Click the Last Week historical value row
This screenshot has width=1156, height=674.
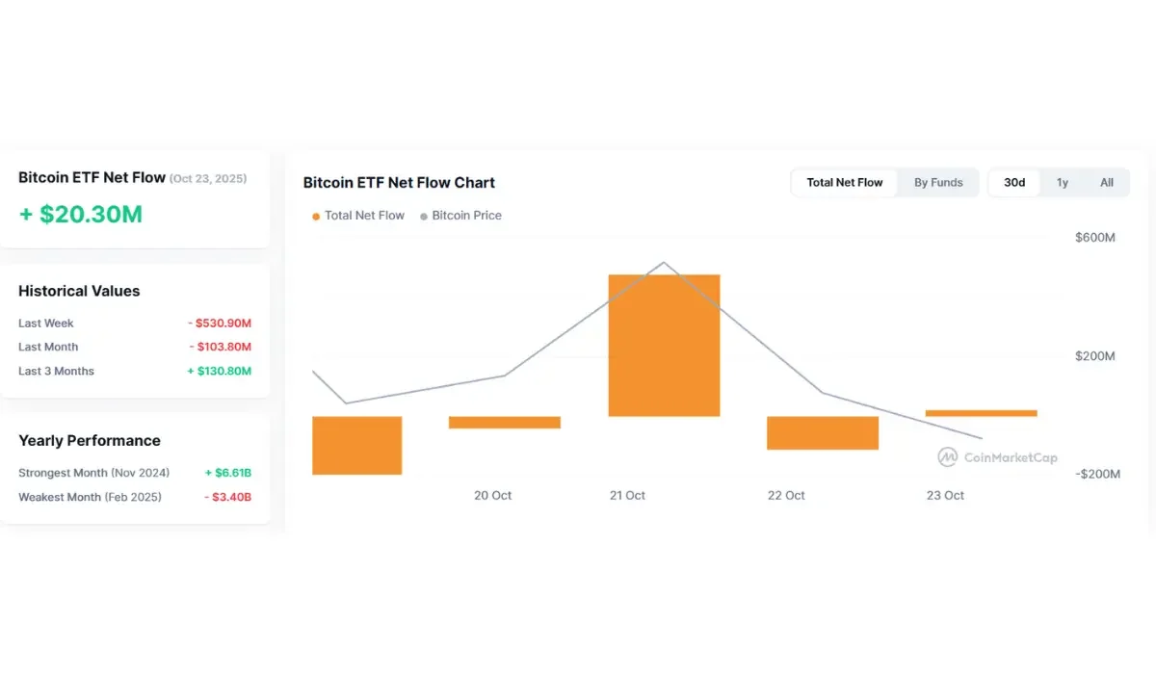click(x=135, y=324)
